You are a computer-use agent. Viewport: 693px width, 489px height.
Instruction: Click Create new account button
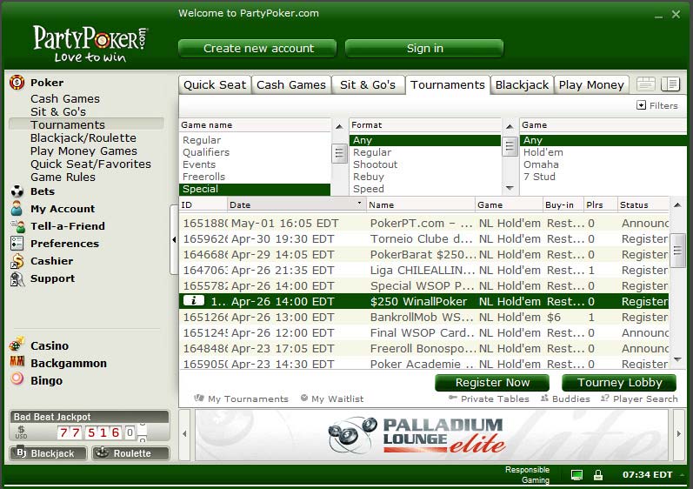click(258, 48)
